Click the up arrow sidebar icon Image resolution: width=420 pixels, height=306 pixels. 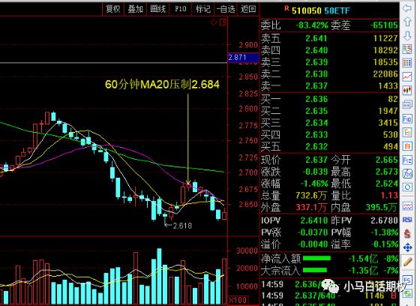407,22
